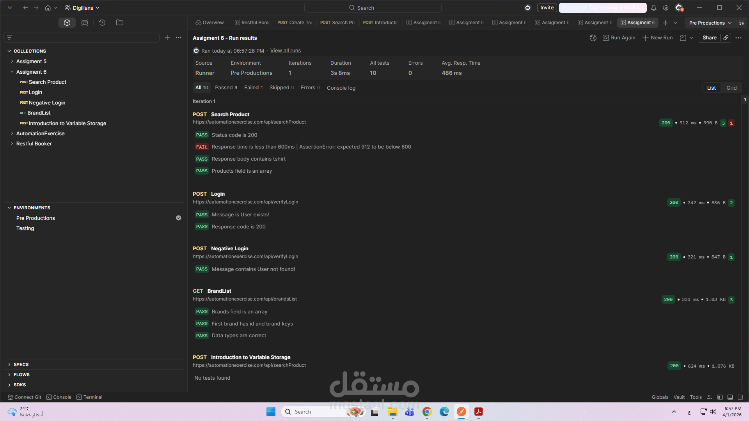Switch run results view to Grid
Screen dimensions: 749x421
731,87
